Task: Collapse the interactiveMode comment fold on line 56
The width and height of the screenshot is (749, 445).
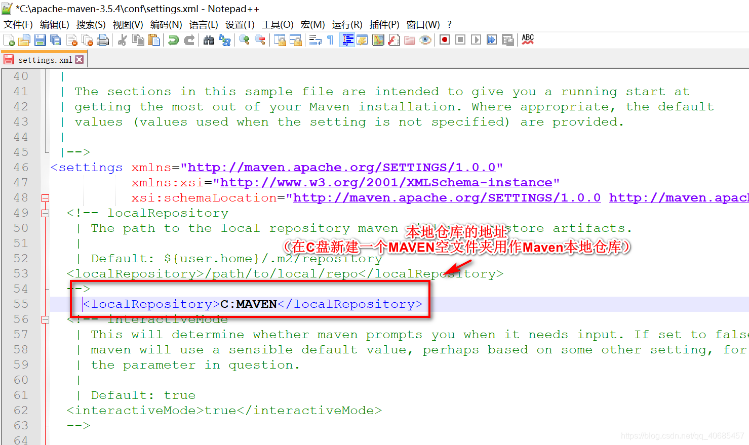Action: click(46, 319)
